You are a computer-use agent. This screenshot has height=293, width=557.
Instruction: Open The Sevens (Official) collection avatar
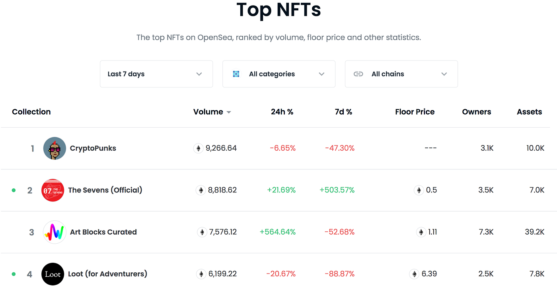(53, 190)
